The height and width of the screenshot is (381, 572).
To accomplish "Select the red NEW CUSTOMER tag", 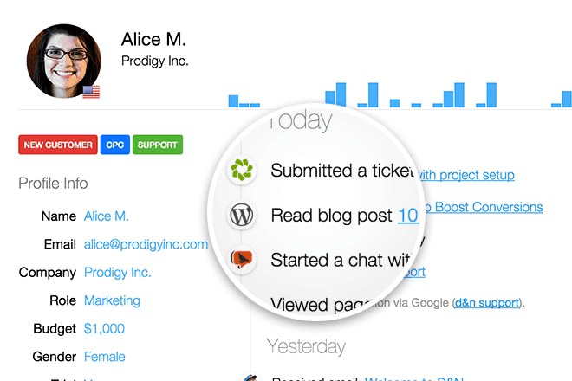I will [x=58, y=145].
